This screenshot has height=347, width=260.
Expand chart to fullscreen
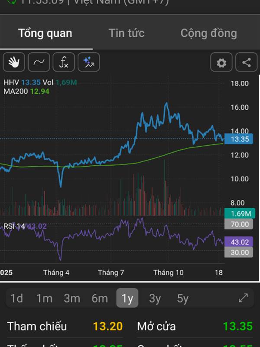click(x=244, y=298)
